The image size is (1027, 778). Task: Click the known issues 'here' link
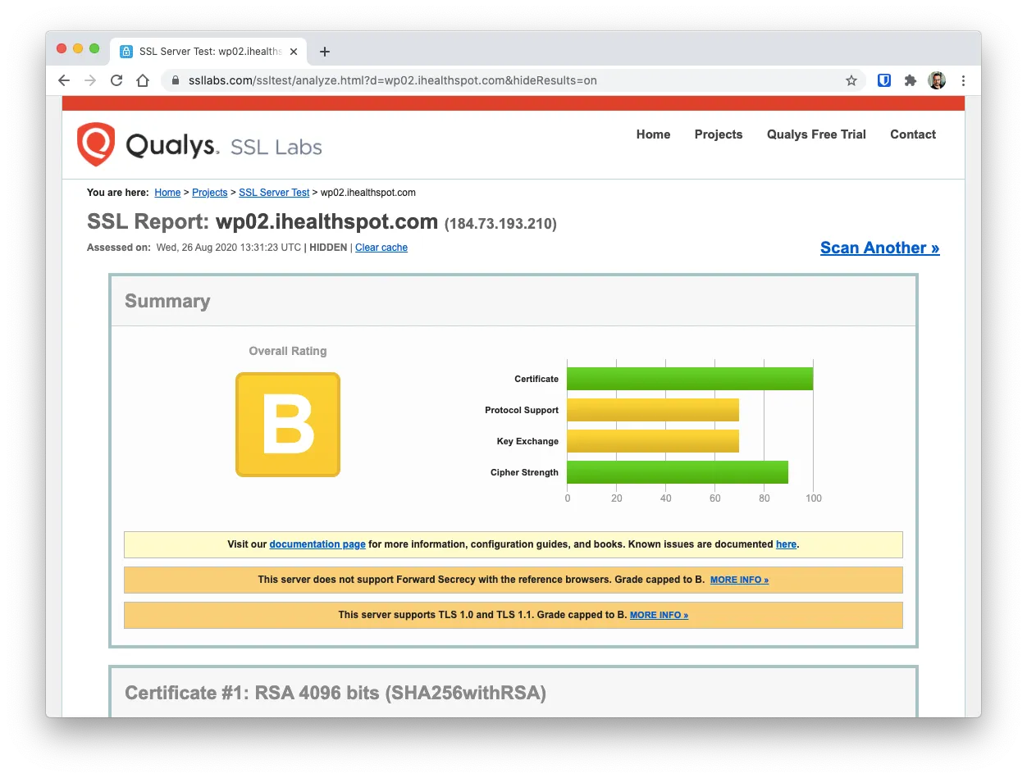click(x=786, y=544)
